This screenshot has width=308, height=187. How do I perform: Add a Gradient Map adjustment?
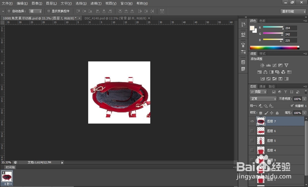coord(286,79)
